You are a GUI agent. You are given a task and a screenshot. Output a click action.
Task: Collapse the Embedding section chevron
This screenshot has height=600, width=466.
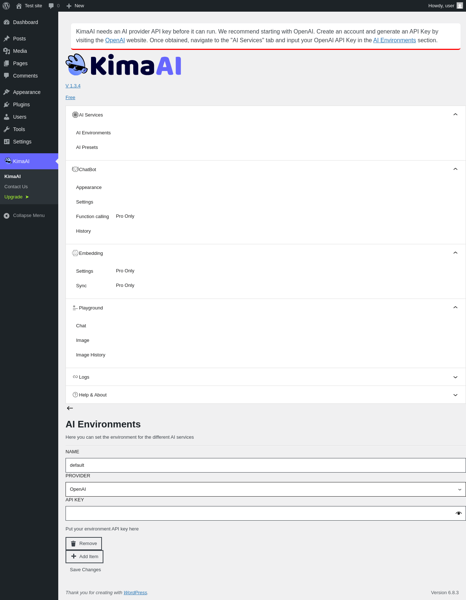click(x=455, y=253)
